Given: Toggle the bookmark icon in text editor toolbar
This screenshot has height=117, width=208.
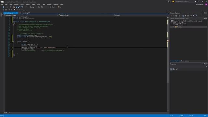Looking at the screenshot, I should (x=15, y=10).
